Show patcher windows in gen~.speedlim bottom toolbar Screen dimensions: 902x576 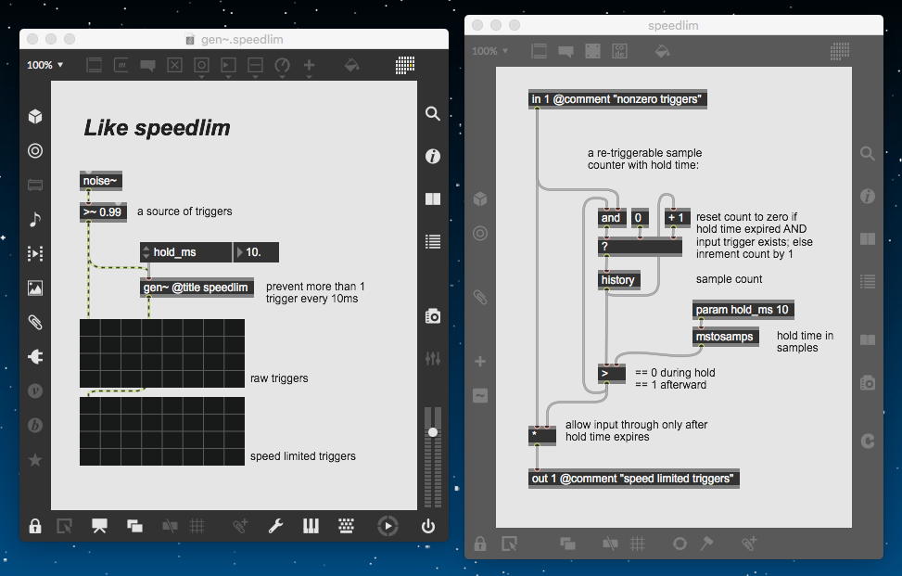(134, 526)
